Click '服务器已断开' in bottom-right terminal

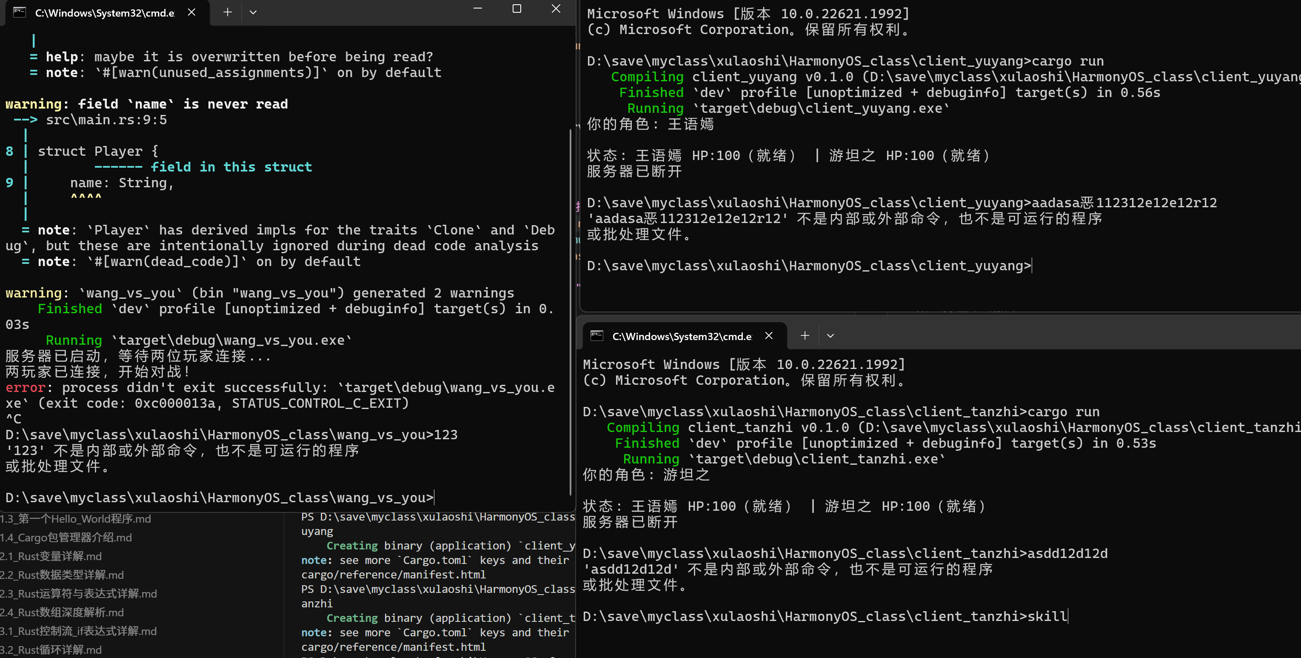[630, 522]
